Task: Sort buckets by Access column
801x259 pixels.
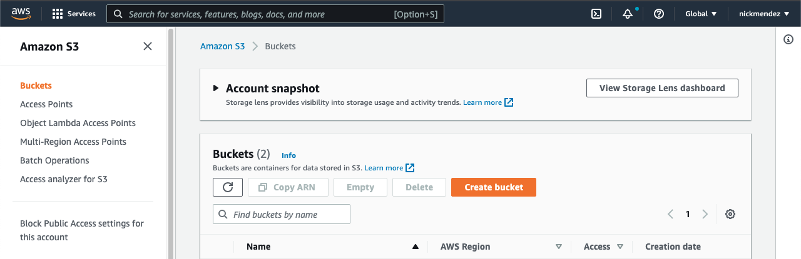Action: [x=603, y=247]
